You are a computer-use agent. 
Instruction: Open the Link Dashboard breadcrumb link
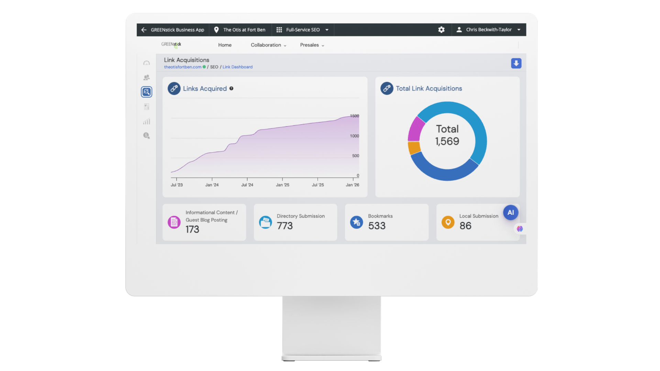(238, 67)
